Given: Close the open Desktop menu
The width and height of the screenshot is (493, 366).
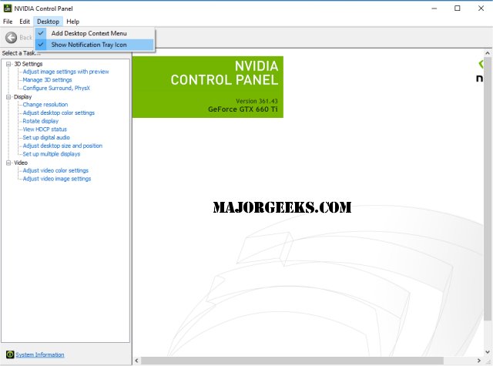Looking at the screenshot, I should 48,22.
